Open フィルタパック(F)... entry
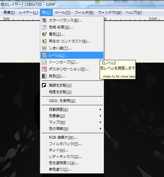 pyautogui.click(x=72, y=144)
